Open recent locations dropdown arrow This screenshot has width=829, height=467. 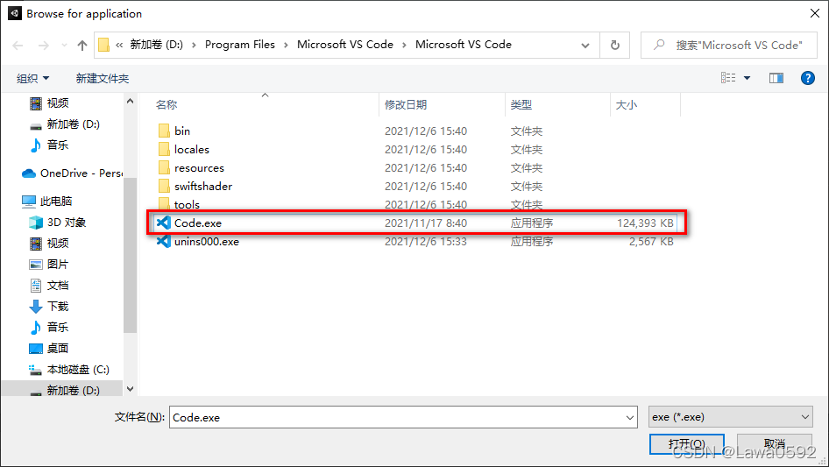click(64, 46)
